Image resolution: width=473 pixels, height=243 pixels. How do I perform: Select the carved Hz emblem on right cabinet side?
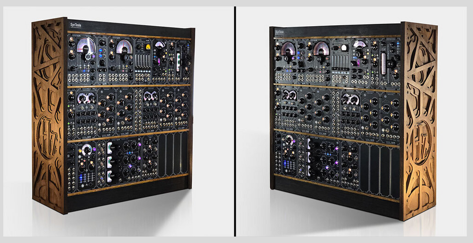point(422,142)
